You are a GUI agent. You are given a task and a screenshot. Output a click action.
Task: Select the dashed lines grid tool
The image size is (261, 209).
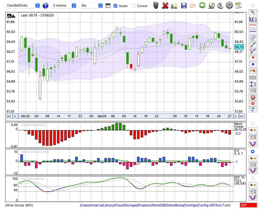(253, 77)
